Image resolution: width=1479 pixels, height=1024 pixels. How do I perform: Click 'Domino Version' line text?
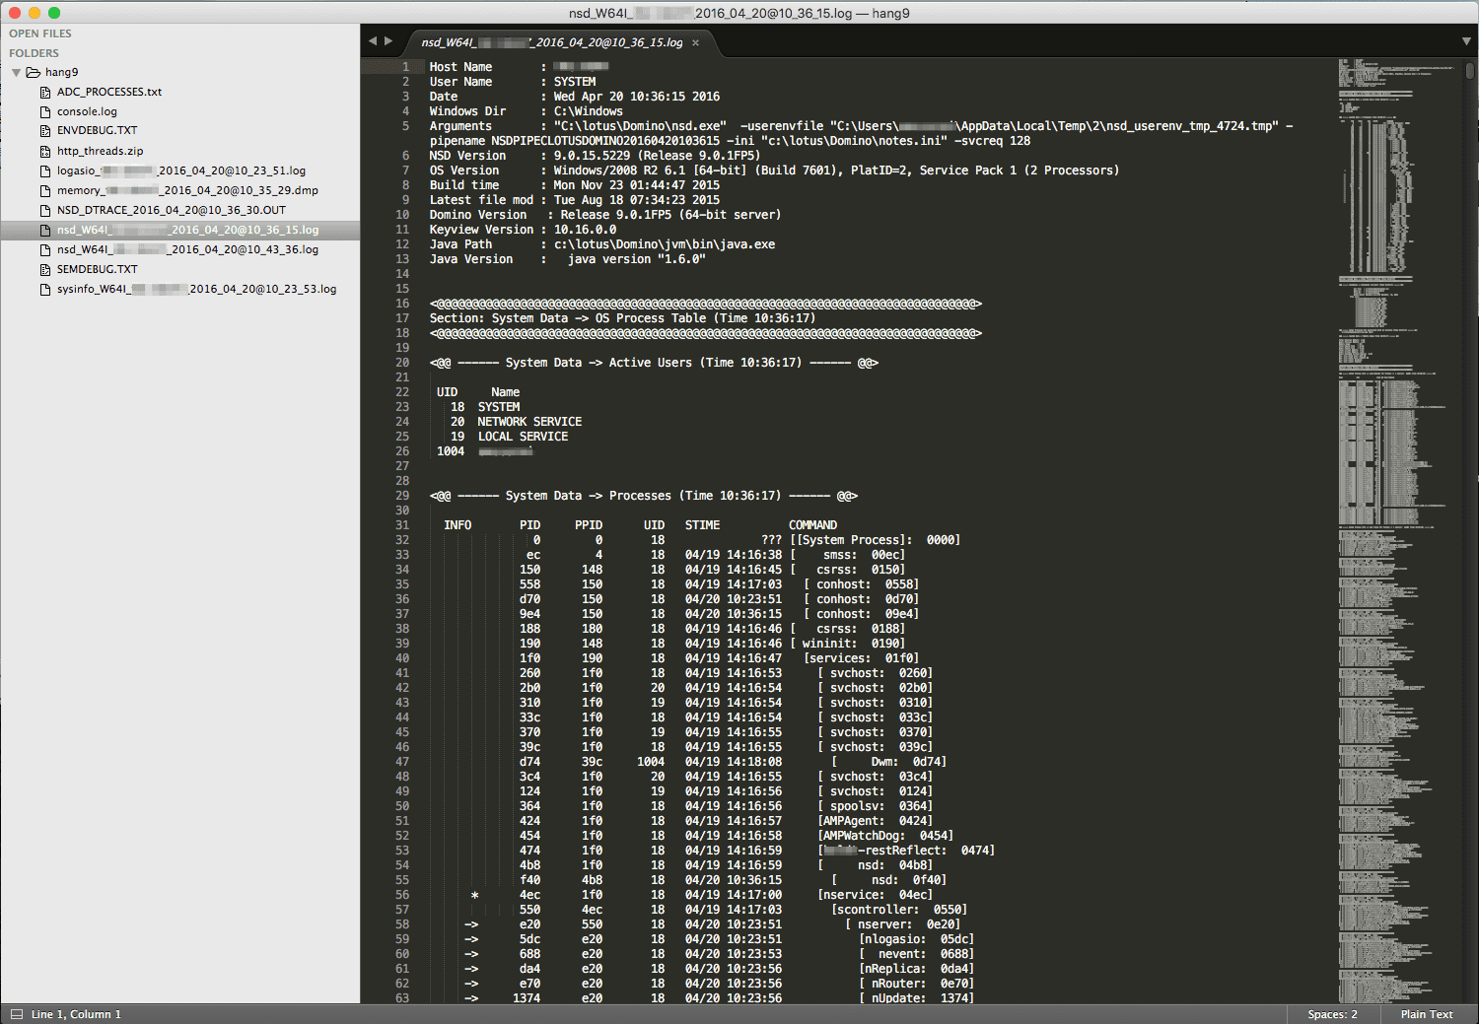click(x=605, y=215)
